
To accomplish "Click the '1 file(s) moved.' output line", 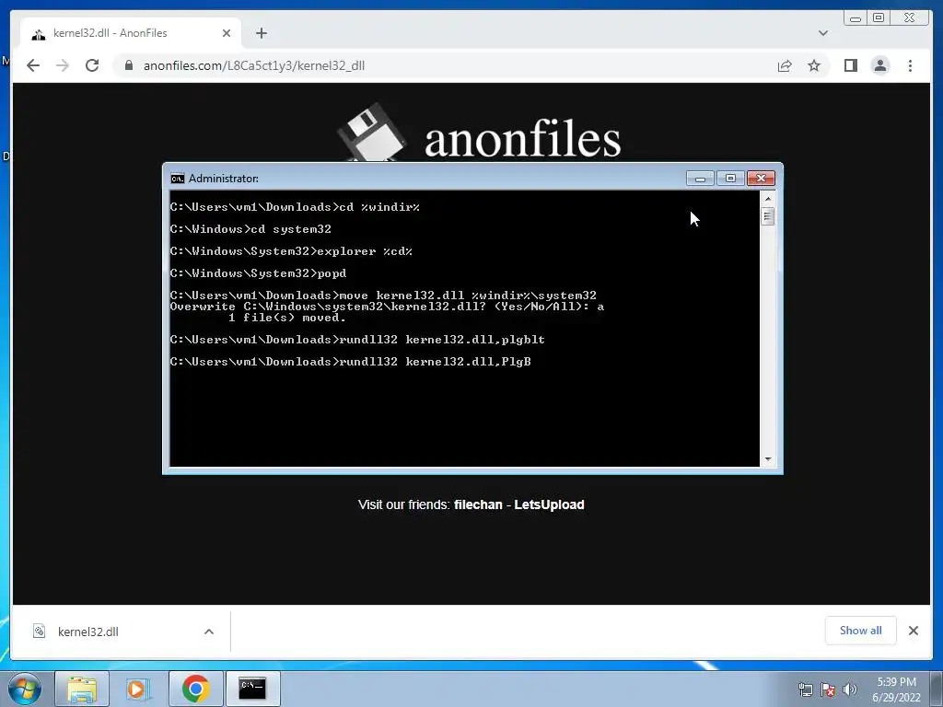I will pos(287,318).
